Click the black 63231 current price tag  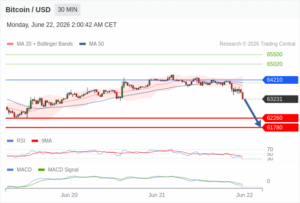[280, 99]
